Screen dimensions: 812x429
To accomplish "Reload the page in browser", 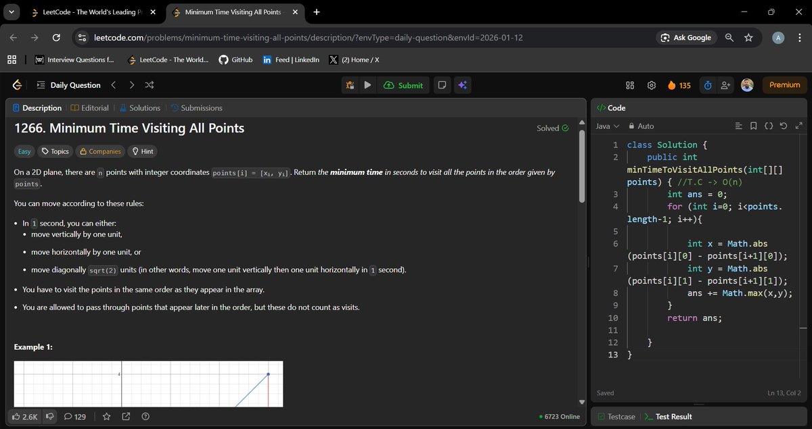I will click(x=56, y=38).
